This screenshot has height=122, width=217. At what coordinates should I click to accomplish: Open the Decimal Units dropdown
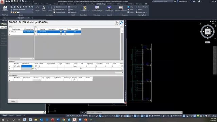60,9
